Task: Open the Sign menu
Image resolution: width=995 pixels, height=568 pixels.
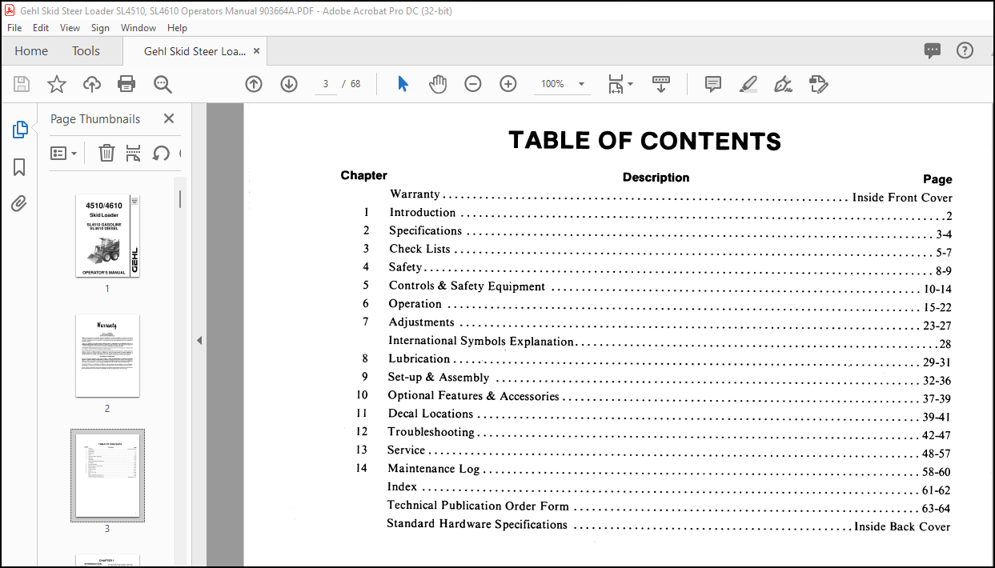Action: (x=100, y=27)
